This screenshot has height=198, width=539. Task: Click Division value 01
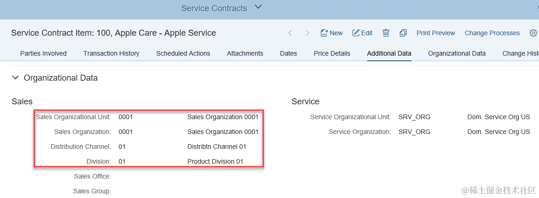[x=122, y=161]
